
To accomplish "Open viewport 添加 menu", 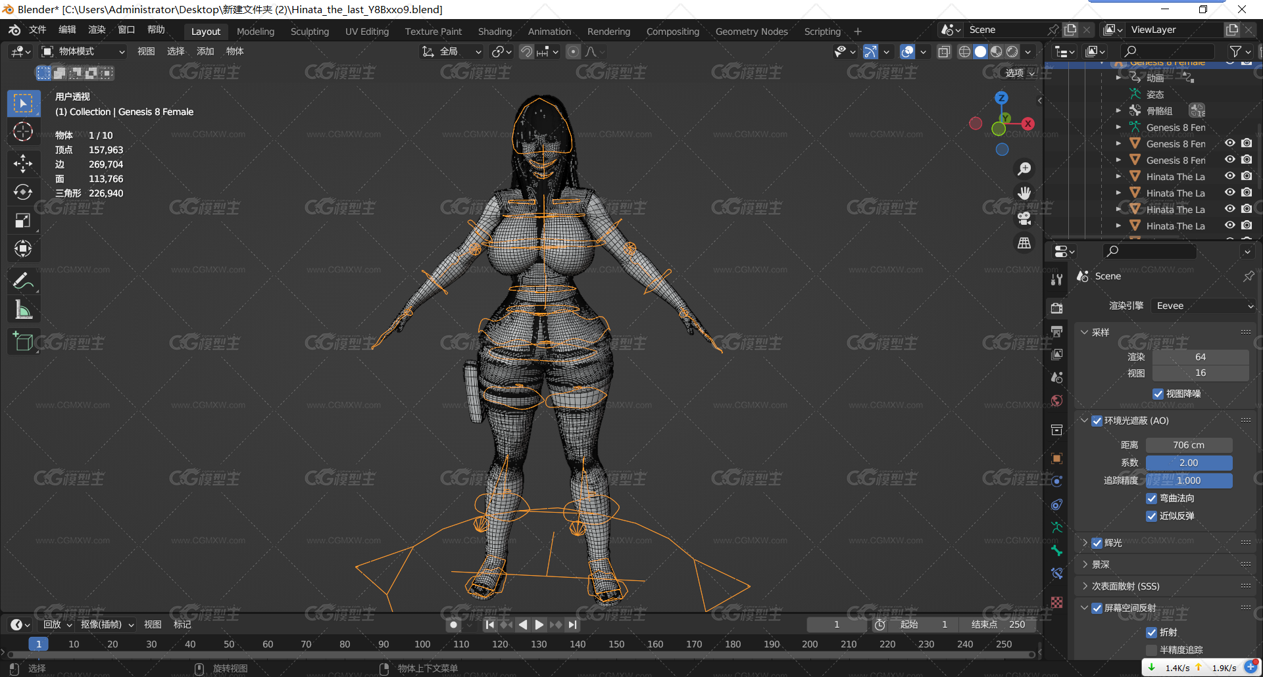I will [205, 51].
